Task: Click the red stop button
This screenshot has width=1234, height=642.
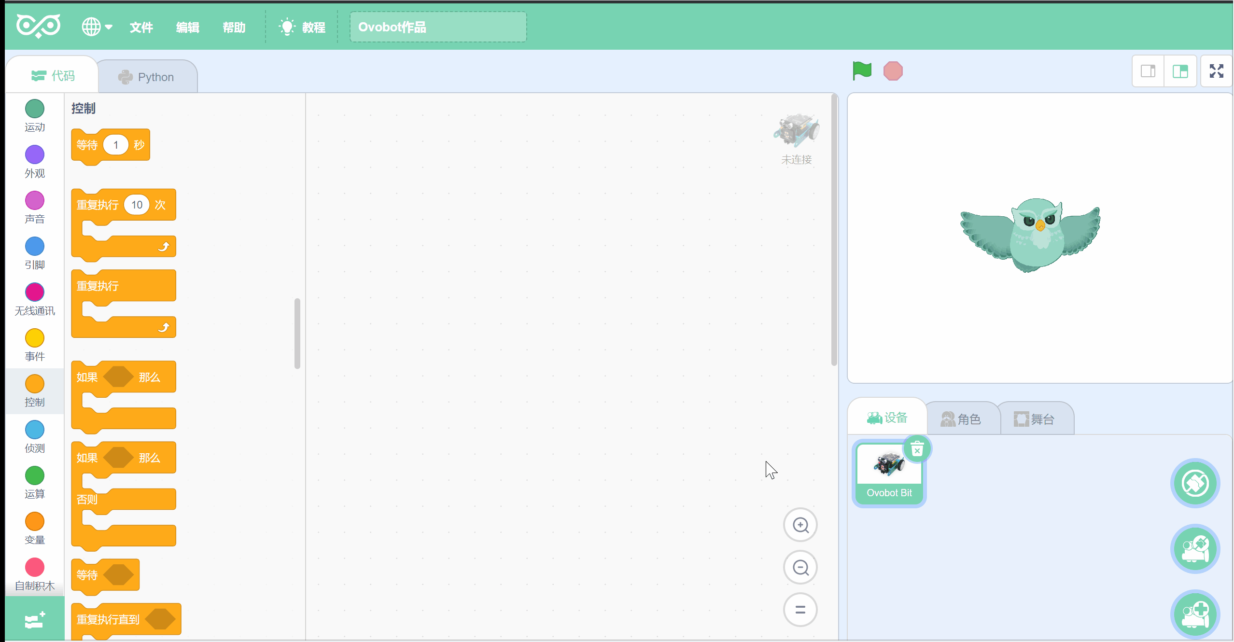Action: pos(893,71)
